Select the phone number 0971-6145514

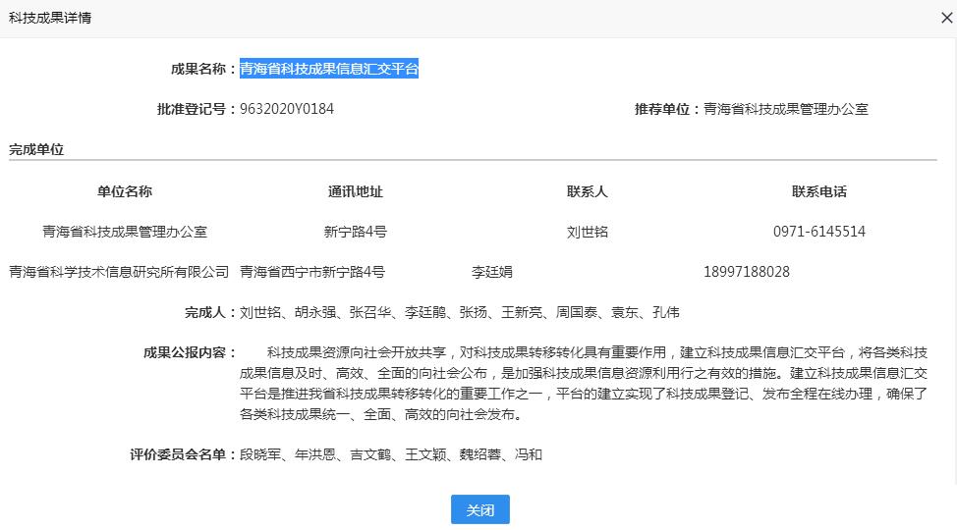(x=818, y=233)
